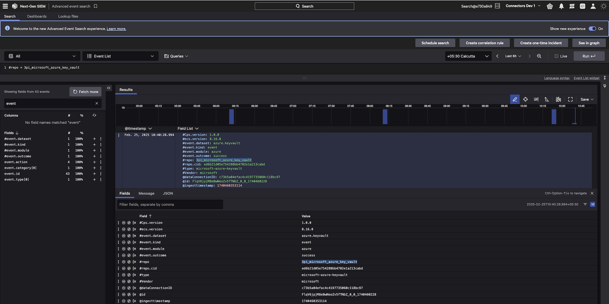Turn off Show new experience toggle
Viewport: 609px width, 304px height.
592,29
